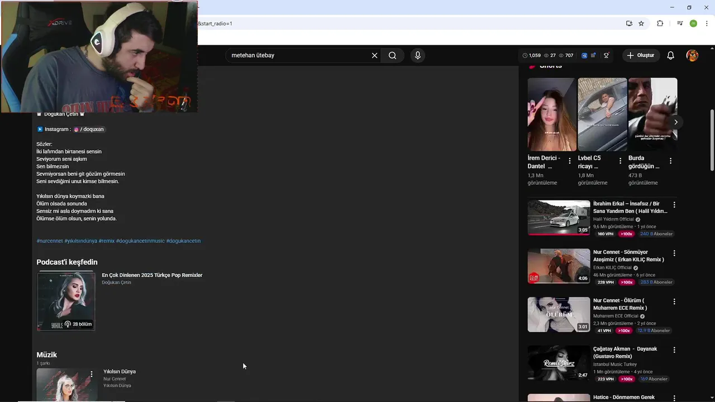Image resolution: width=715 pixels, height=402 pixels.
Task: Open Chrome extensions puzzle icon
Action: coord(660,23)
